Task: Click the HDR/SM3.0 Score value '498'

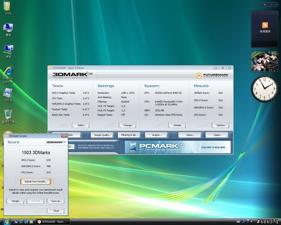Action: [48, 166]
